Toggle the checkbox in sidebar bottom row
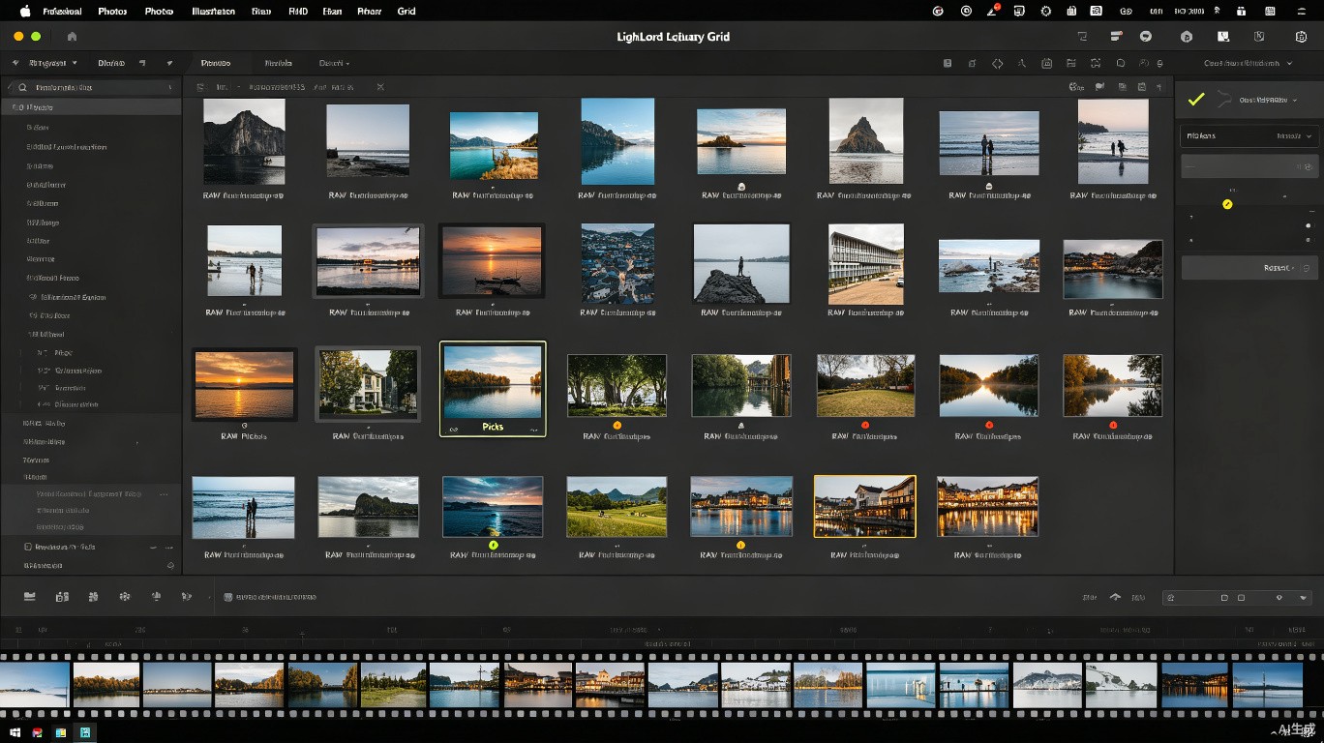 tap(27, 547)
